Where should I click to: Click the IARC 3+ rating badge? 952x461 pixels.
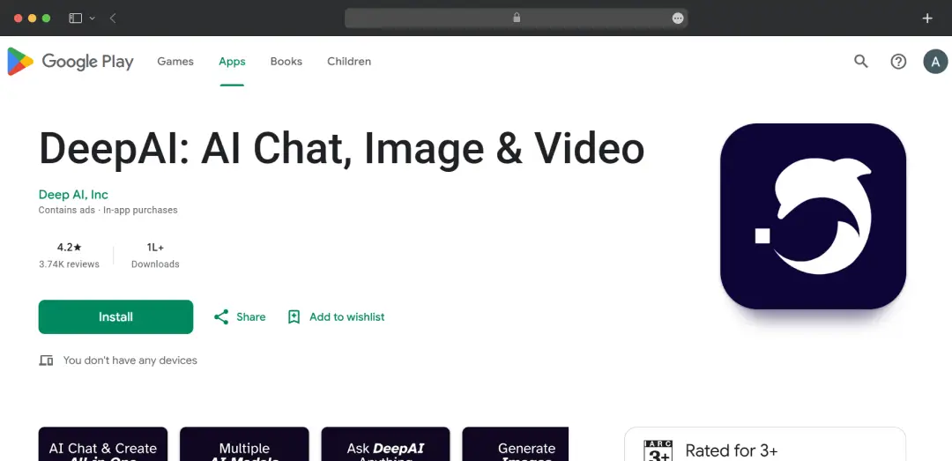[658, 450]
